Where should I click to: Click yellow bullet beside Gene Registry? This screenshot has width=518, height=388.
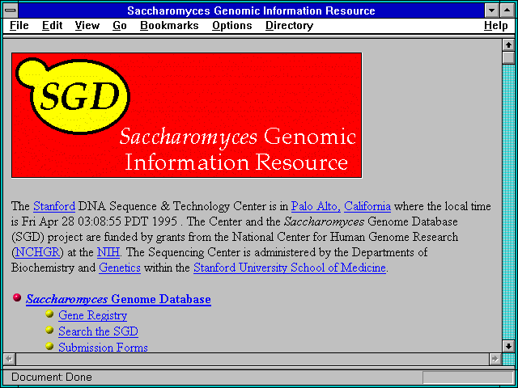click(49, 314)
